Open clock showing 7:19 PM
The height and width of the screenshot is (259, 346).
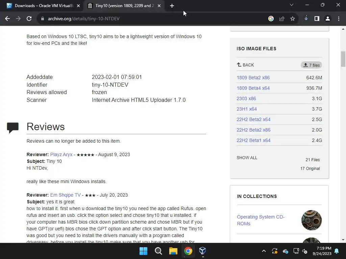click(322, 251)
